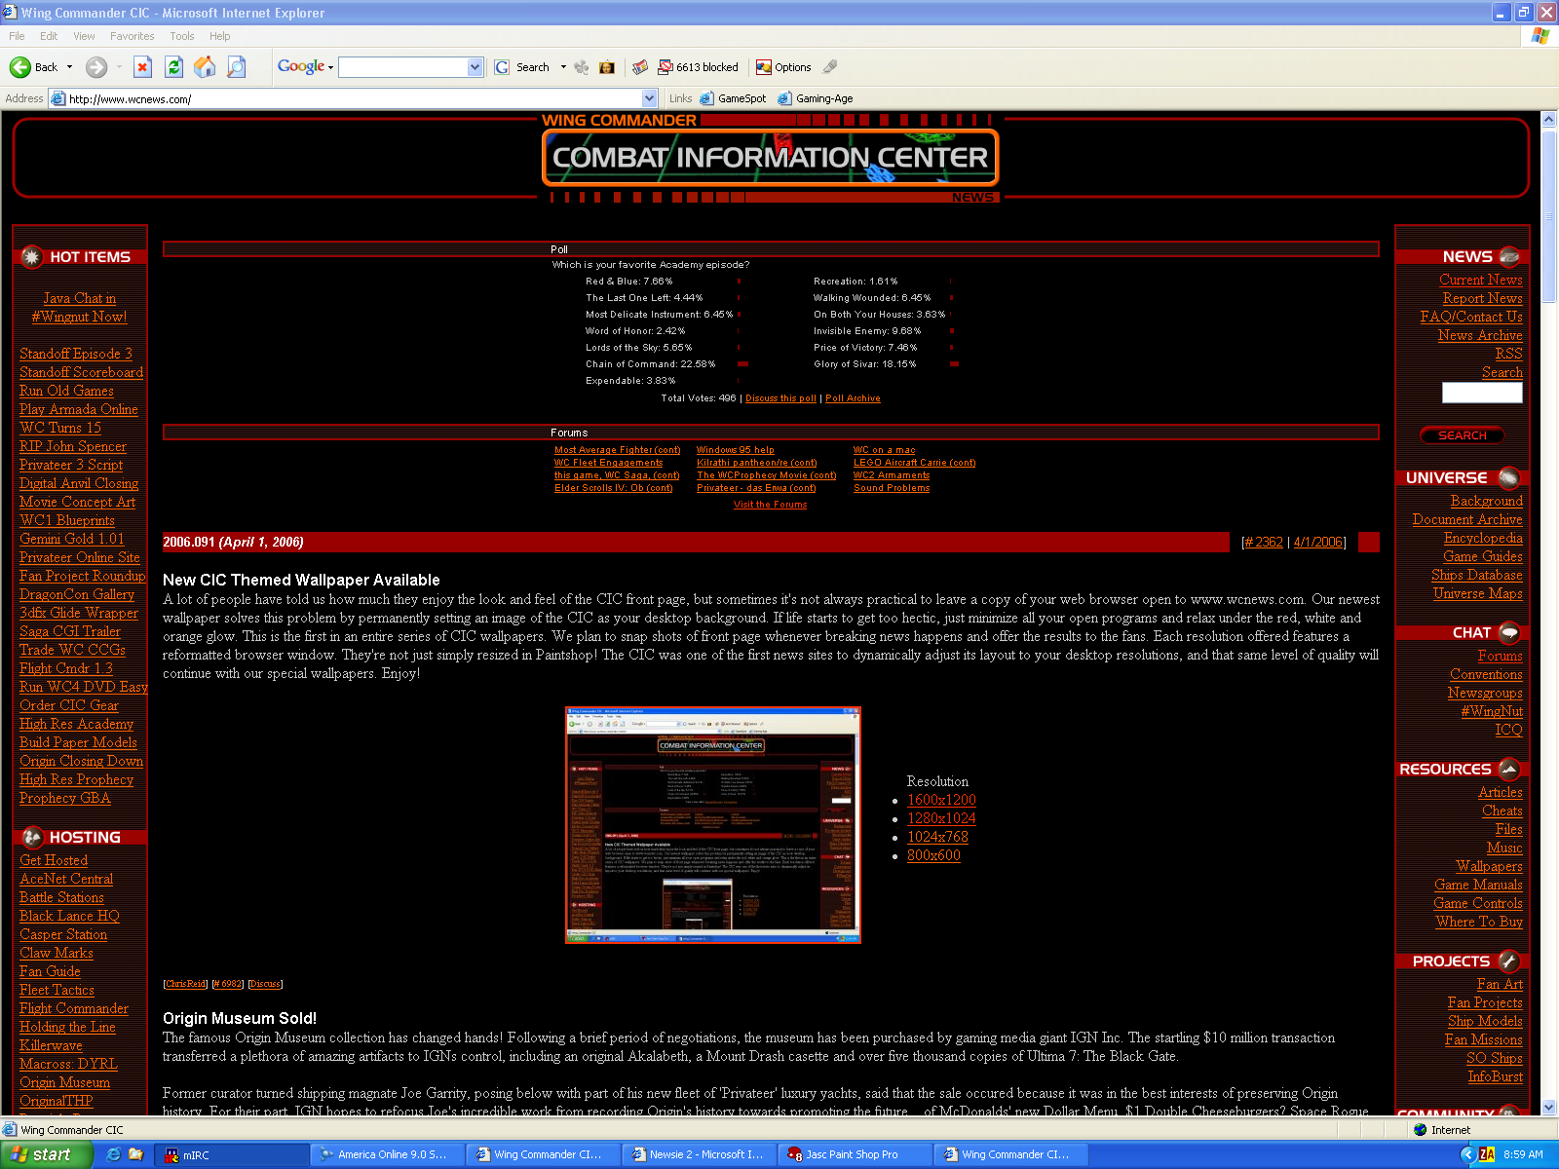
Task: Click the page scrollbar down arrow
Action: click(1548, 1107)
